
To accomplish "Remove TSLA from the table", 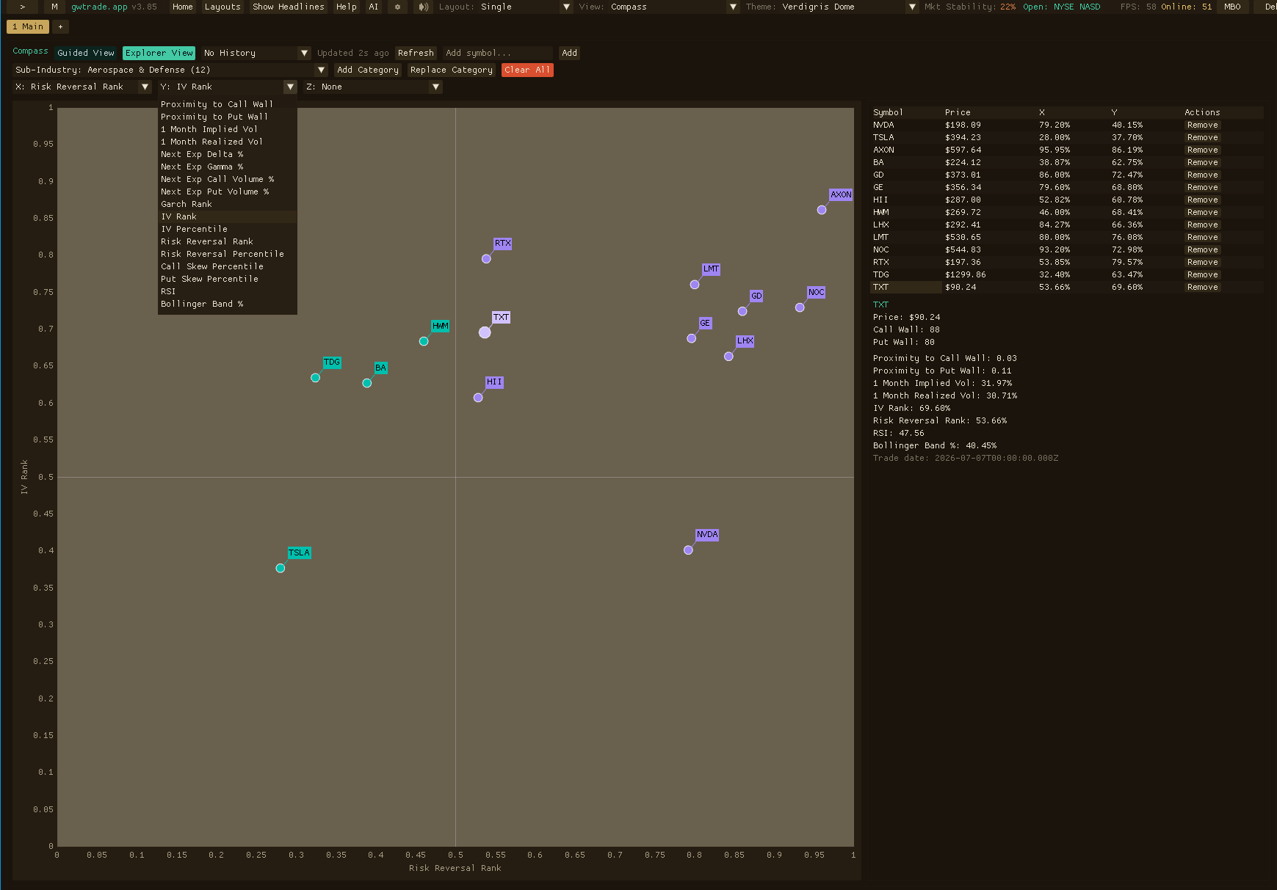I will (1202, 137).
